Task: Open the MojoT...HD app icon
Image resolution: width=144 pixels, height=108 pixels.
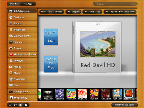Action: (82, 93)
